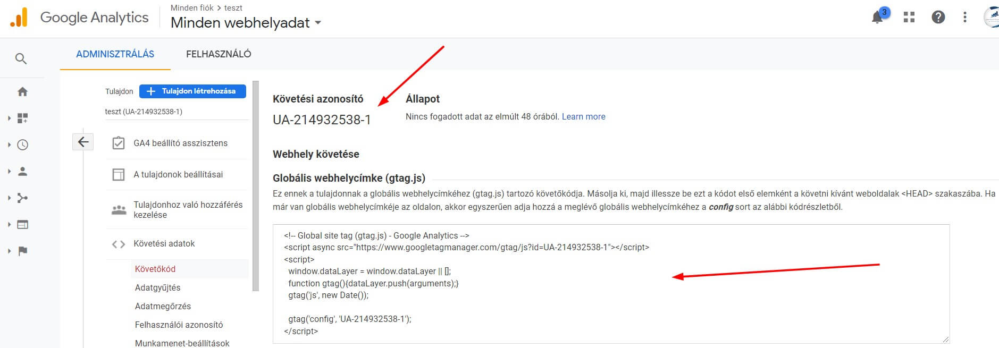Click the Állapot heading

[423, 99]
